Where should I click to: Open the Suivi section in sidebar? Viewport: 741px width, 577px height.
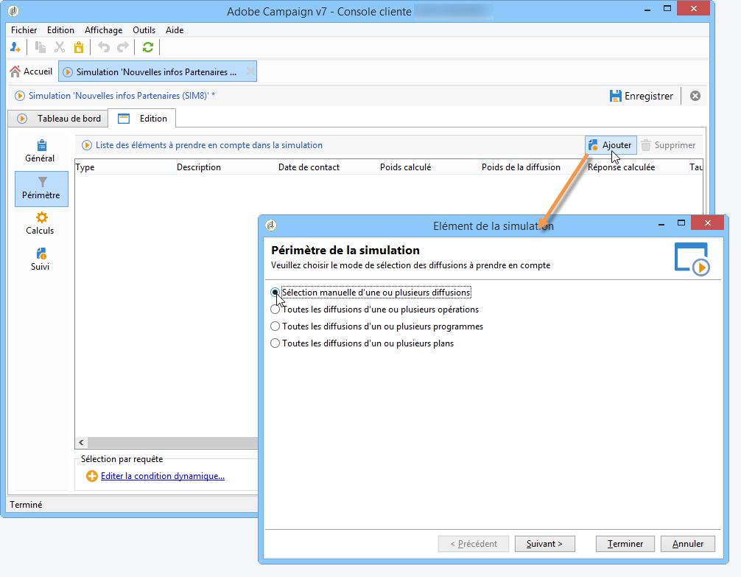coord(41,259)
